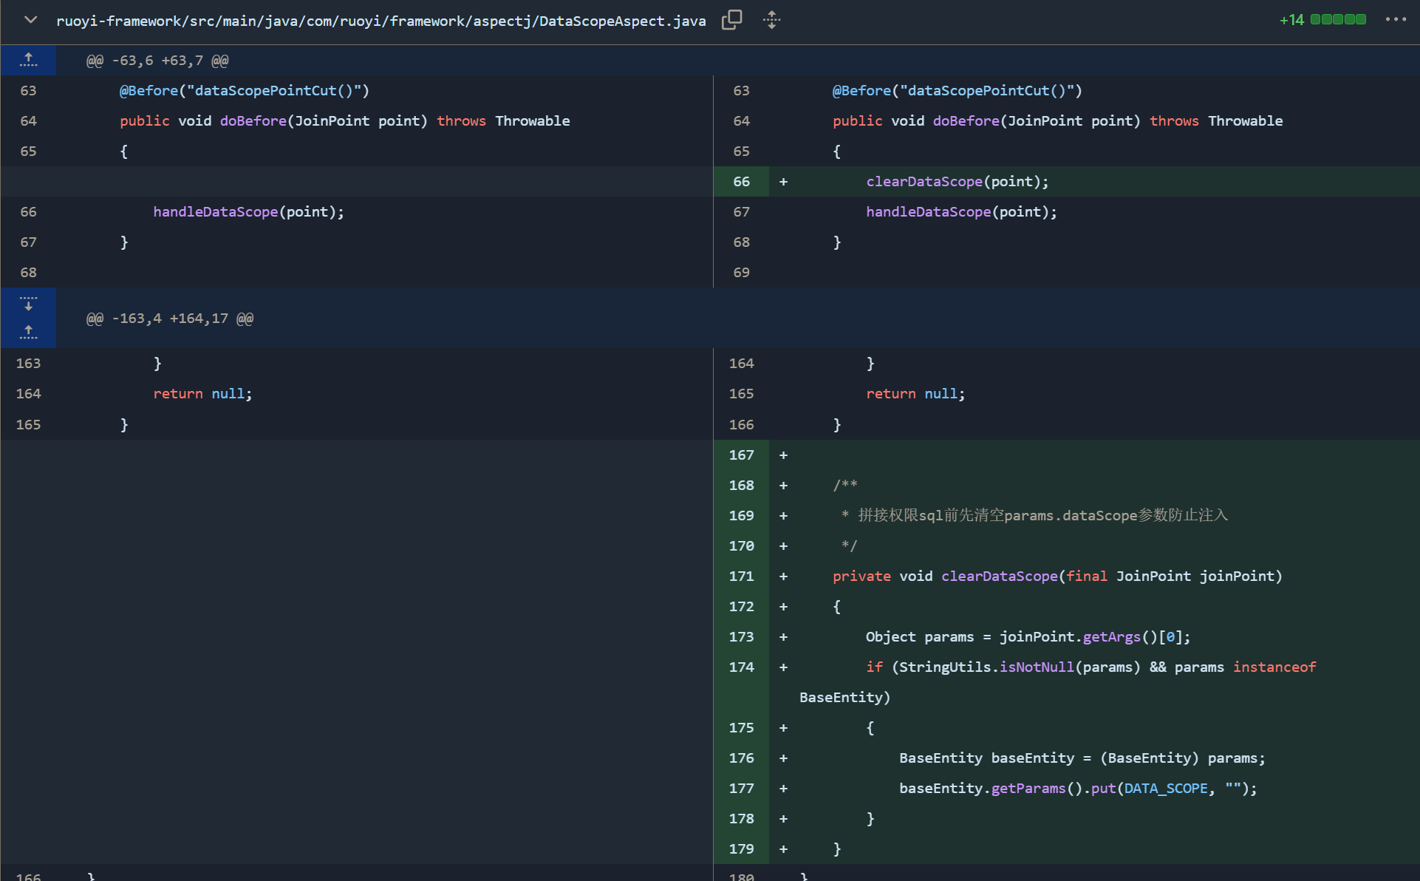Select right-side line number 165
Image resolution: width=1420 pixels, height=881 pixels.
pos(741,393)
